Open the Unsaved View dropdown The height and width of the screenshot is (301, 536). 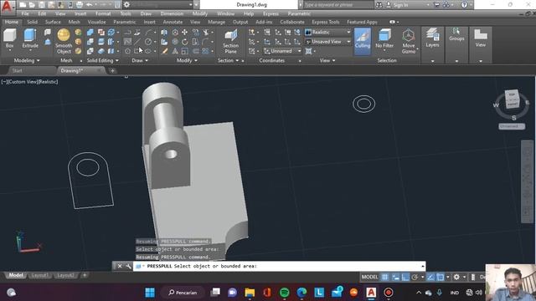click(327, 42)
